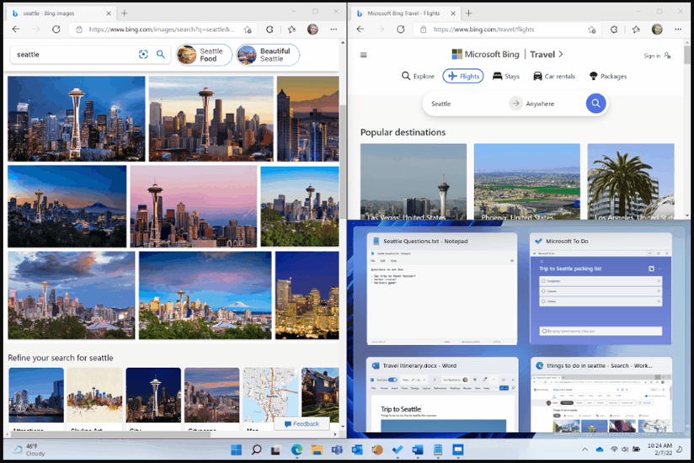The width and height of the screenshot is (694, 463).
Task: Close the Microsoft Bing Travel - Flights tab
Action: pyautogui.click(x=453, y=13)
